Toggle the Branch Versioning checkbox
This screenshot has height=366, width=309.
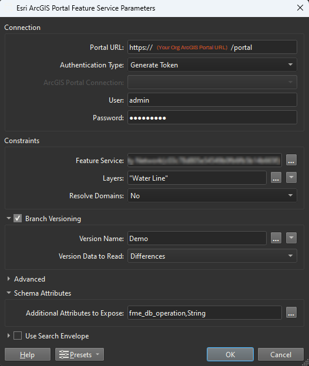coord(18,218)
